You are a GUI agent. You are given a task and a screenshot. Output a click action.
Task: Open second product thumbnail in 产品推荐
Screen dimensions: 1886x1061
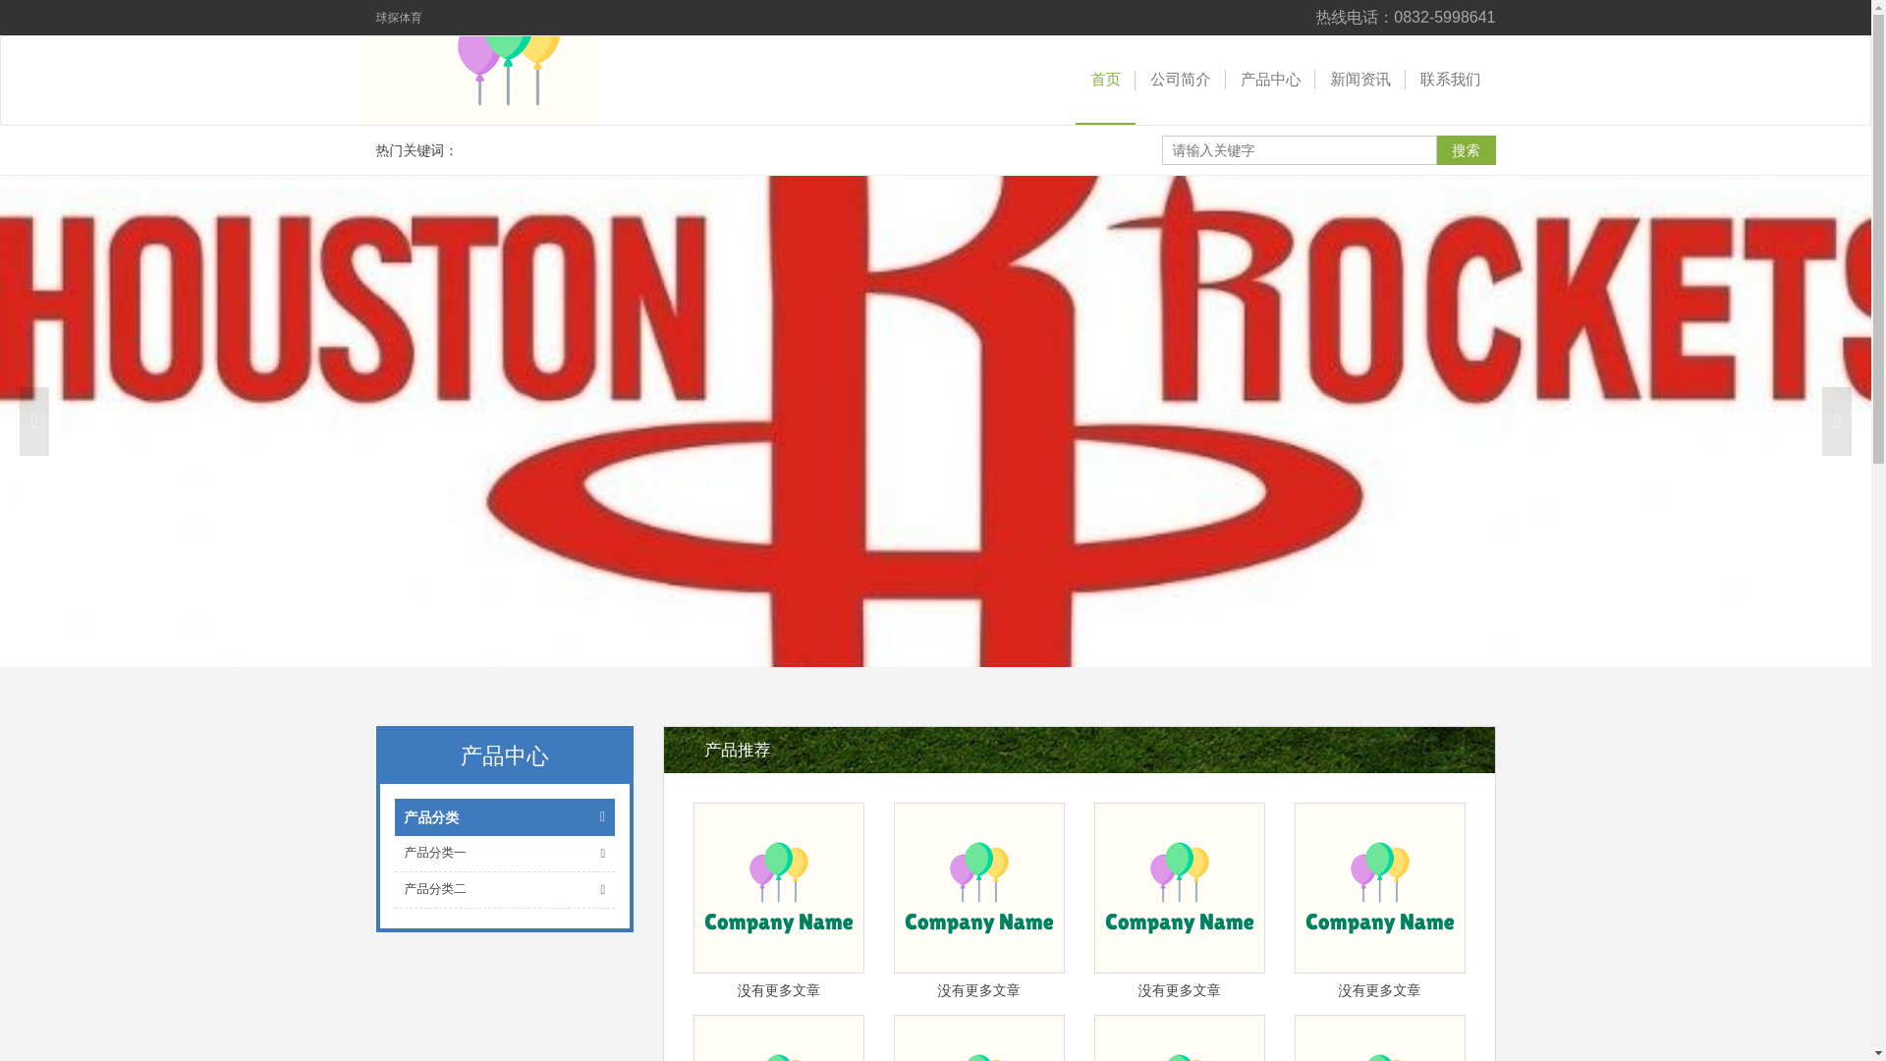979,888
